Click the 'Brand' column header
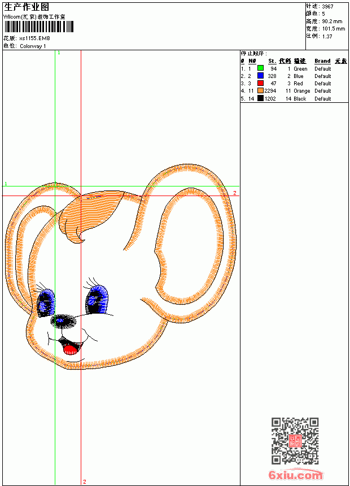The width and height of the screenshot is (350, 486). click(322, 61)
